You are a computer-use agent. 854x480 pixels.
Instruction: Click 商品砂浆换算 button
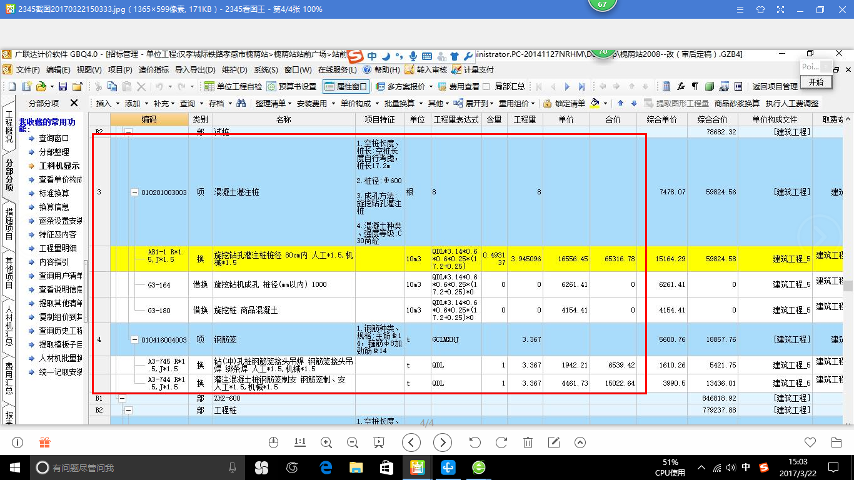click(736, 103)
